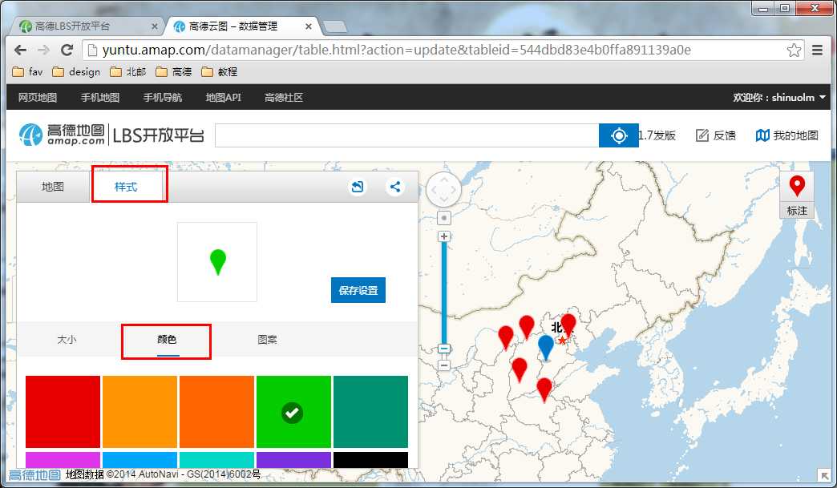The height and width of the screenshot is (488, 837).
Task: Open a new browser tab
Action: tap(334, 26)
